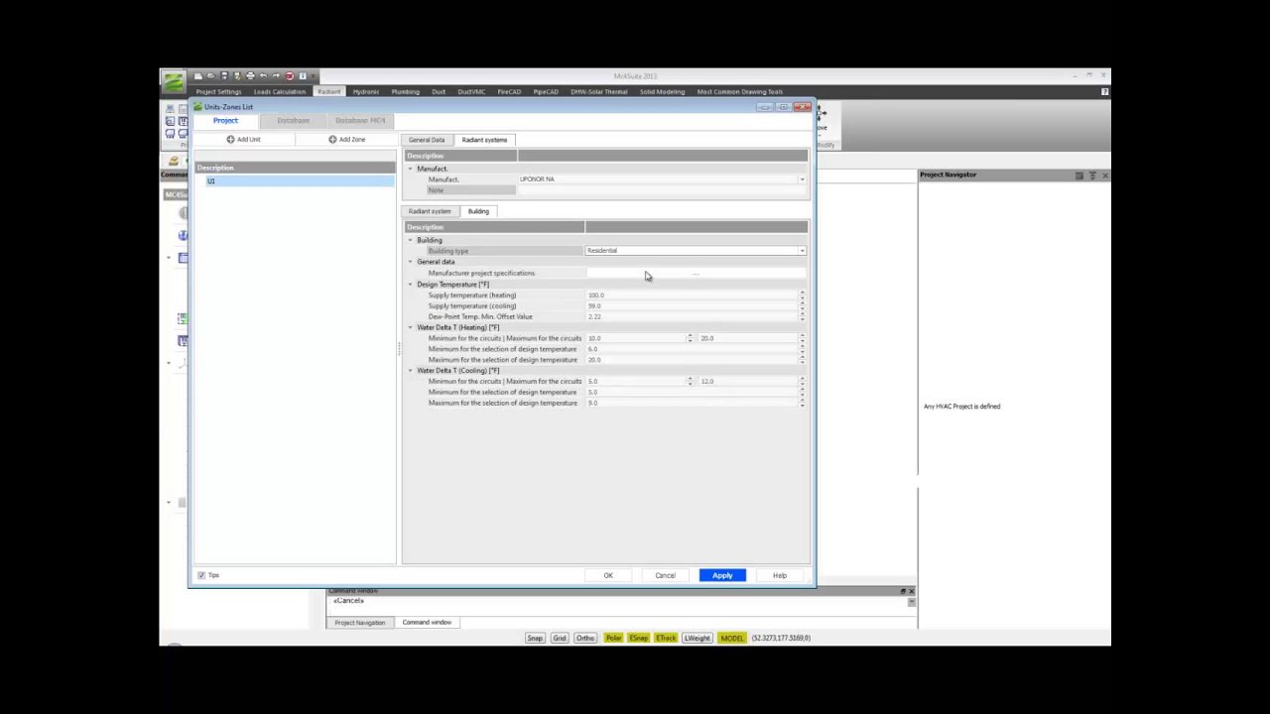
Task: Switch to the Radiant system sub-tab
Action: point(430,211)
